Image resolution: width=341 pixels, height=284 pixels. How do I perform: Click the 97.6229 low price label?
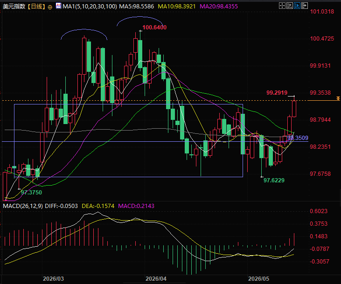pyautogui.click(x=274, y=180)
